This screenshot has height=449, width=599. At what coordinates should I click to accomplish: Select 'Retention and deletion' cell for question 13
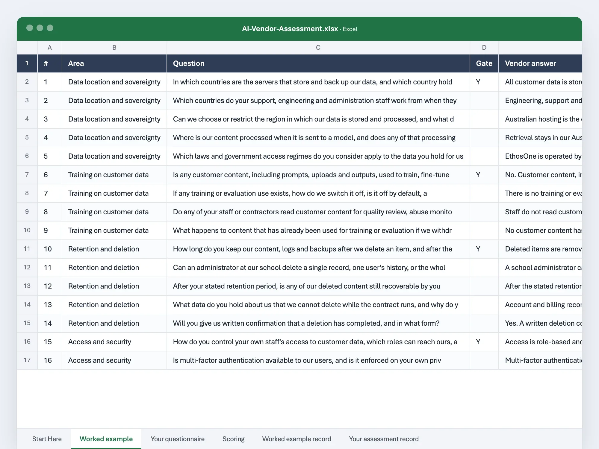pos(114,305)
